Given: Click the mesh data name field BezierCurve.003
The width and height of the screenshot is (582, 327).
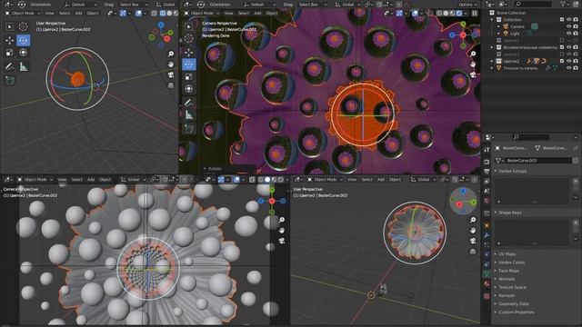Looking at the screenshot, I should pos(538,160).
